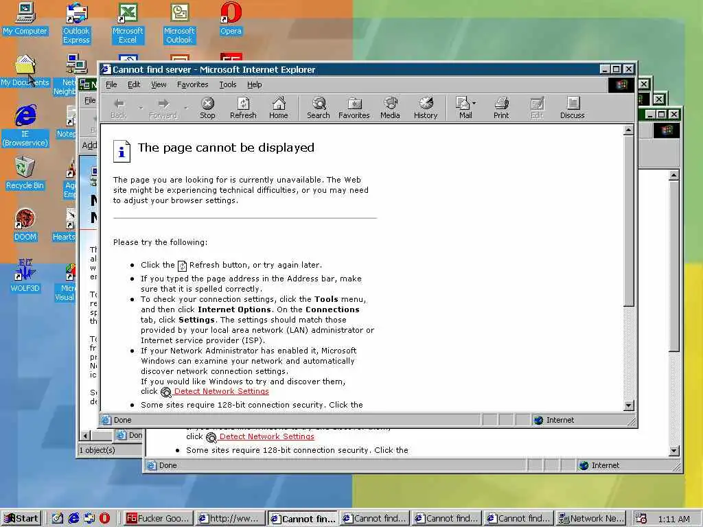Screen dimensions: 703x527
Task: Click the scroll down arrow in front window
Action: (x=629, y=406)
